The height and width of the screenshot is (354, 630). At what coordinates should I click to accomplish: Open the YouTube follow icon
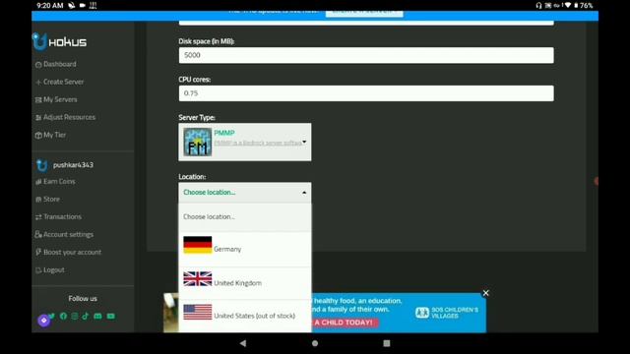pos(110,316)
